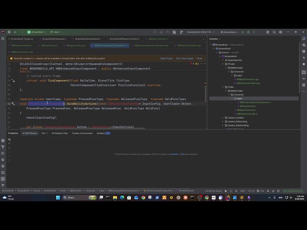Click the hammer gutter icon on line 32
The image size is (307, 230).
13,103
